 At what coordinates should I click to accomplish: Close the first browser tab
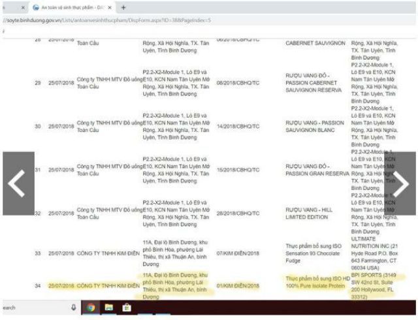coord(23,7)
